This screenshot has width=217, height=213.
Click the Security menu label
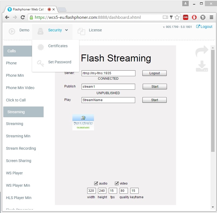pyautogui.click(x=55, y=30)
